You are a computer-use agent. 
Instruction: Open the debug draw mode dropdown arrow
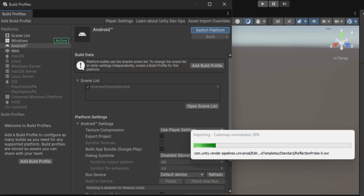[264, 21]
